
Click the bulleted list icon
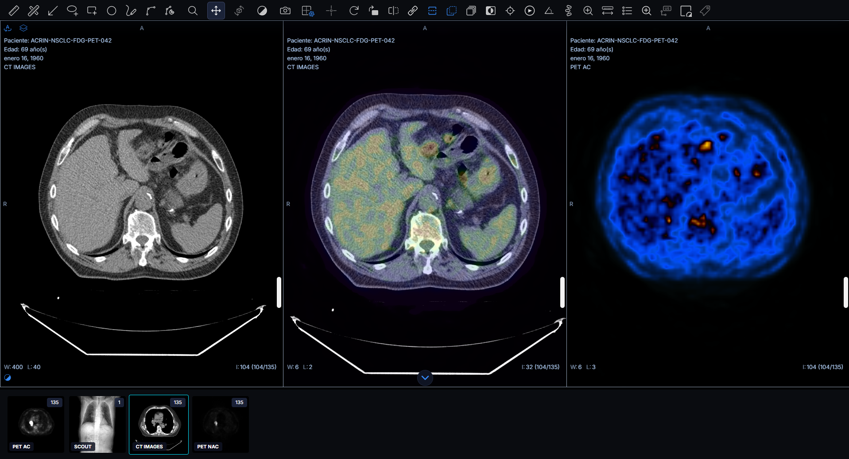tap(627, 11)
